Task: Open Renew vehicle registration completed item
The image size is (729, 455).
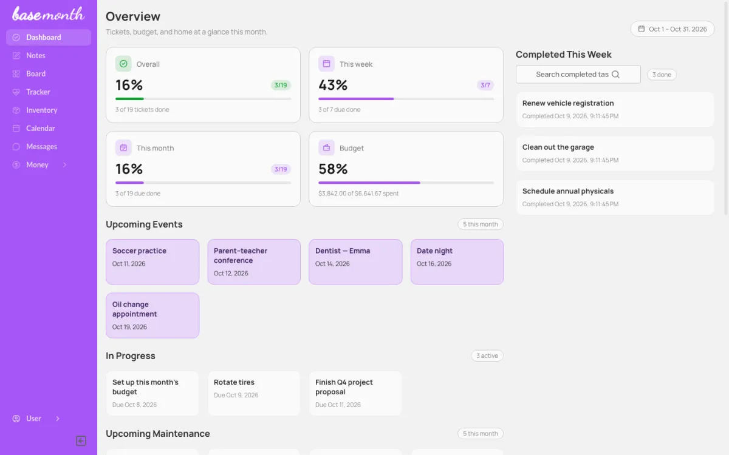Action: (x=615, y=109)
